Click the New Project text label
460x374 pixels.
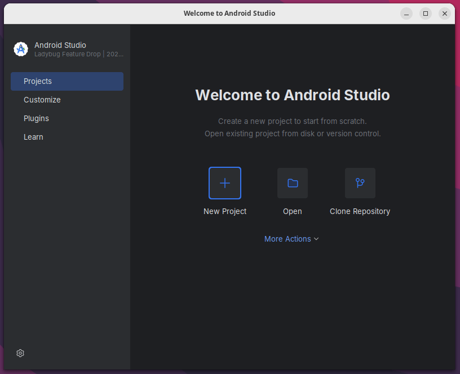click(x=224, y=211)
